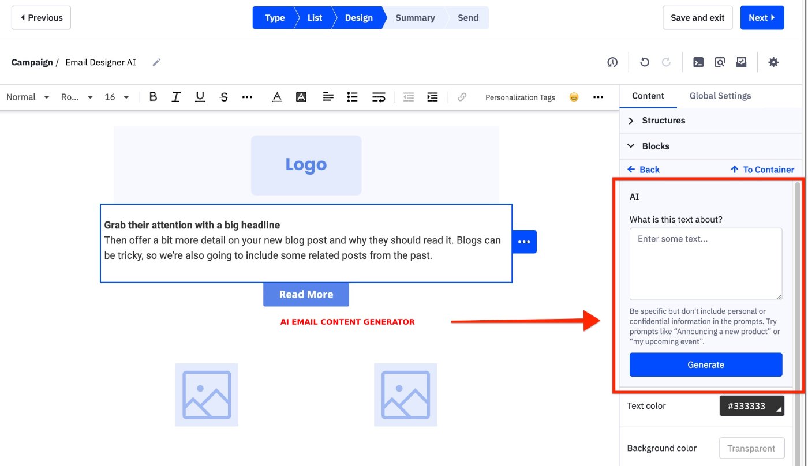The width and height of the screenshot is (808, 466).
Task: Collapse the Blocks section
Action: coord(656,146)
